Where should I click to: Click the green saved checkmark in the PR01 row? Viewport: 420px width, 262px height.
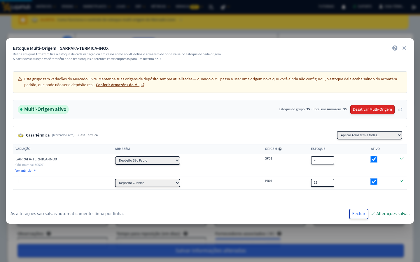[x=402, y=181]
